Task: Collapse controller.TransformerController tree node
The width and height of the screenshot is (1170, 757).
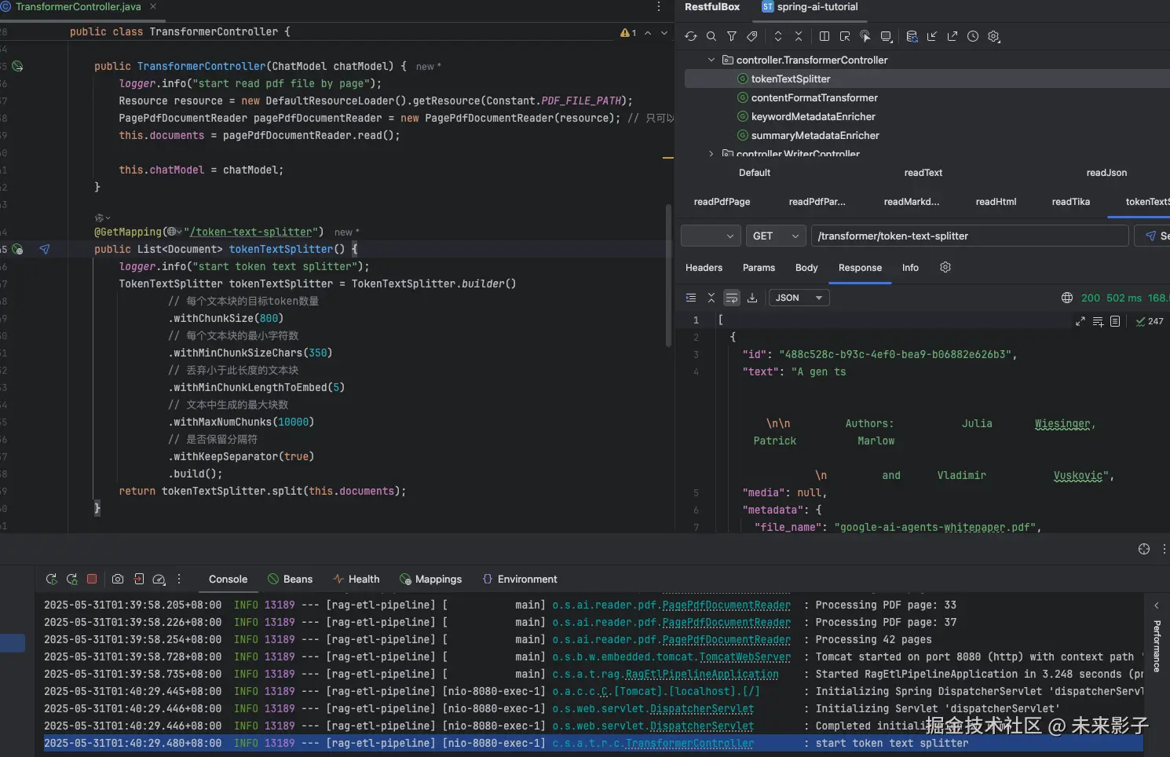Action: point(711,60)
